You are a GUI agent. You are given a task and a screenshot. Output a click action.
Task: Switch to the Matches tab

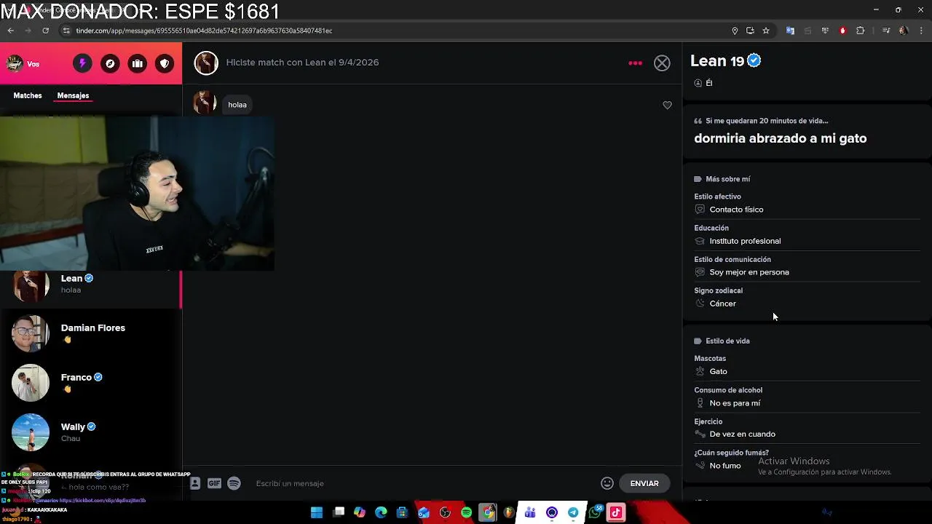28,95
